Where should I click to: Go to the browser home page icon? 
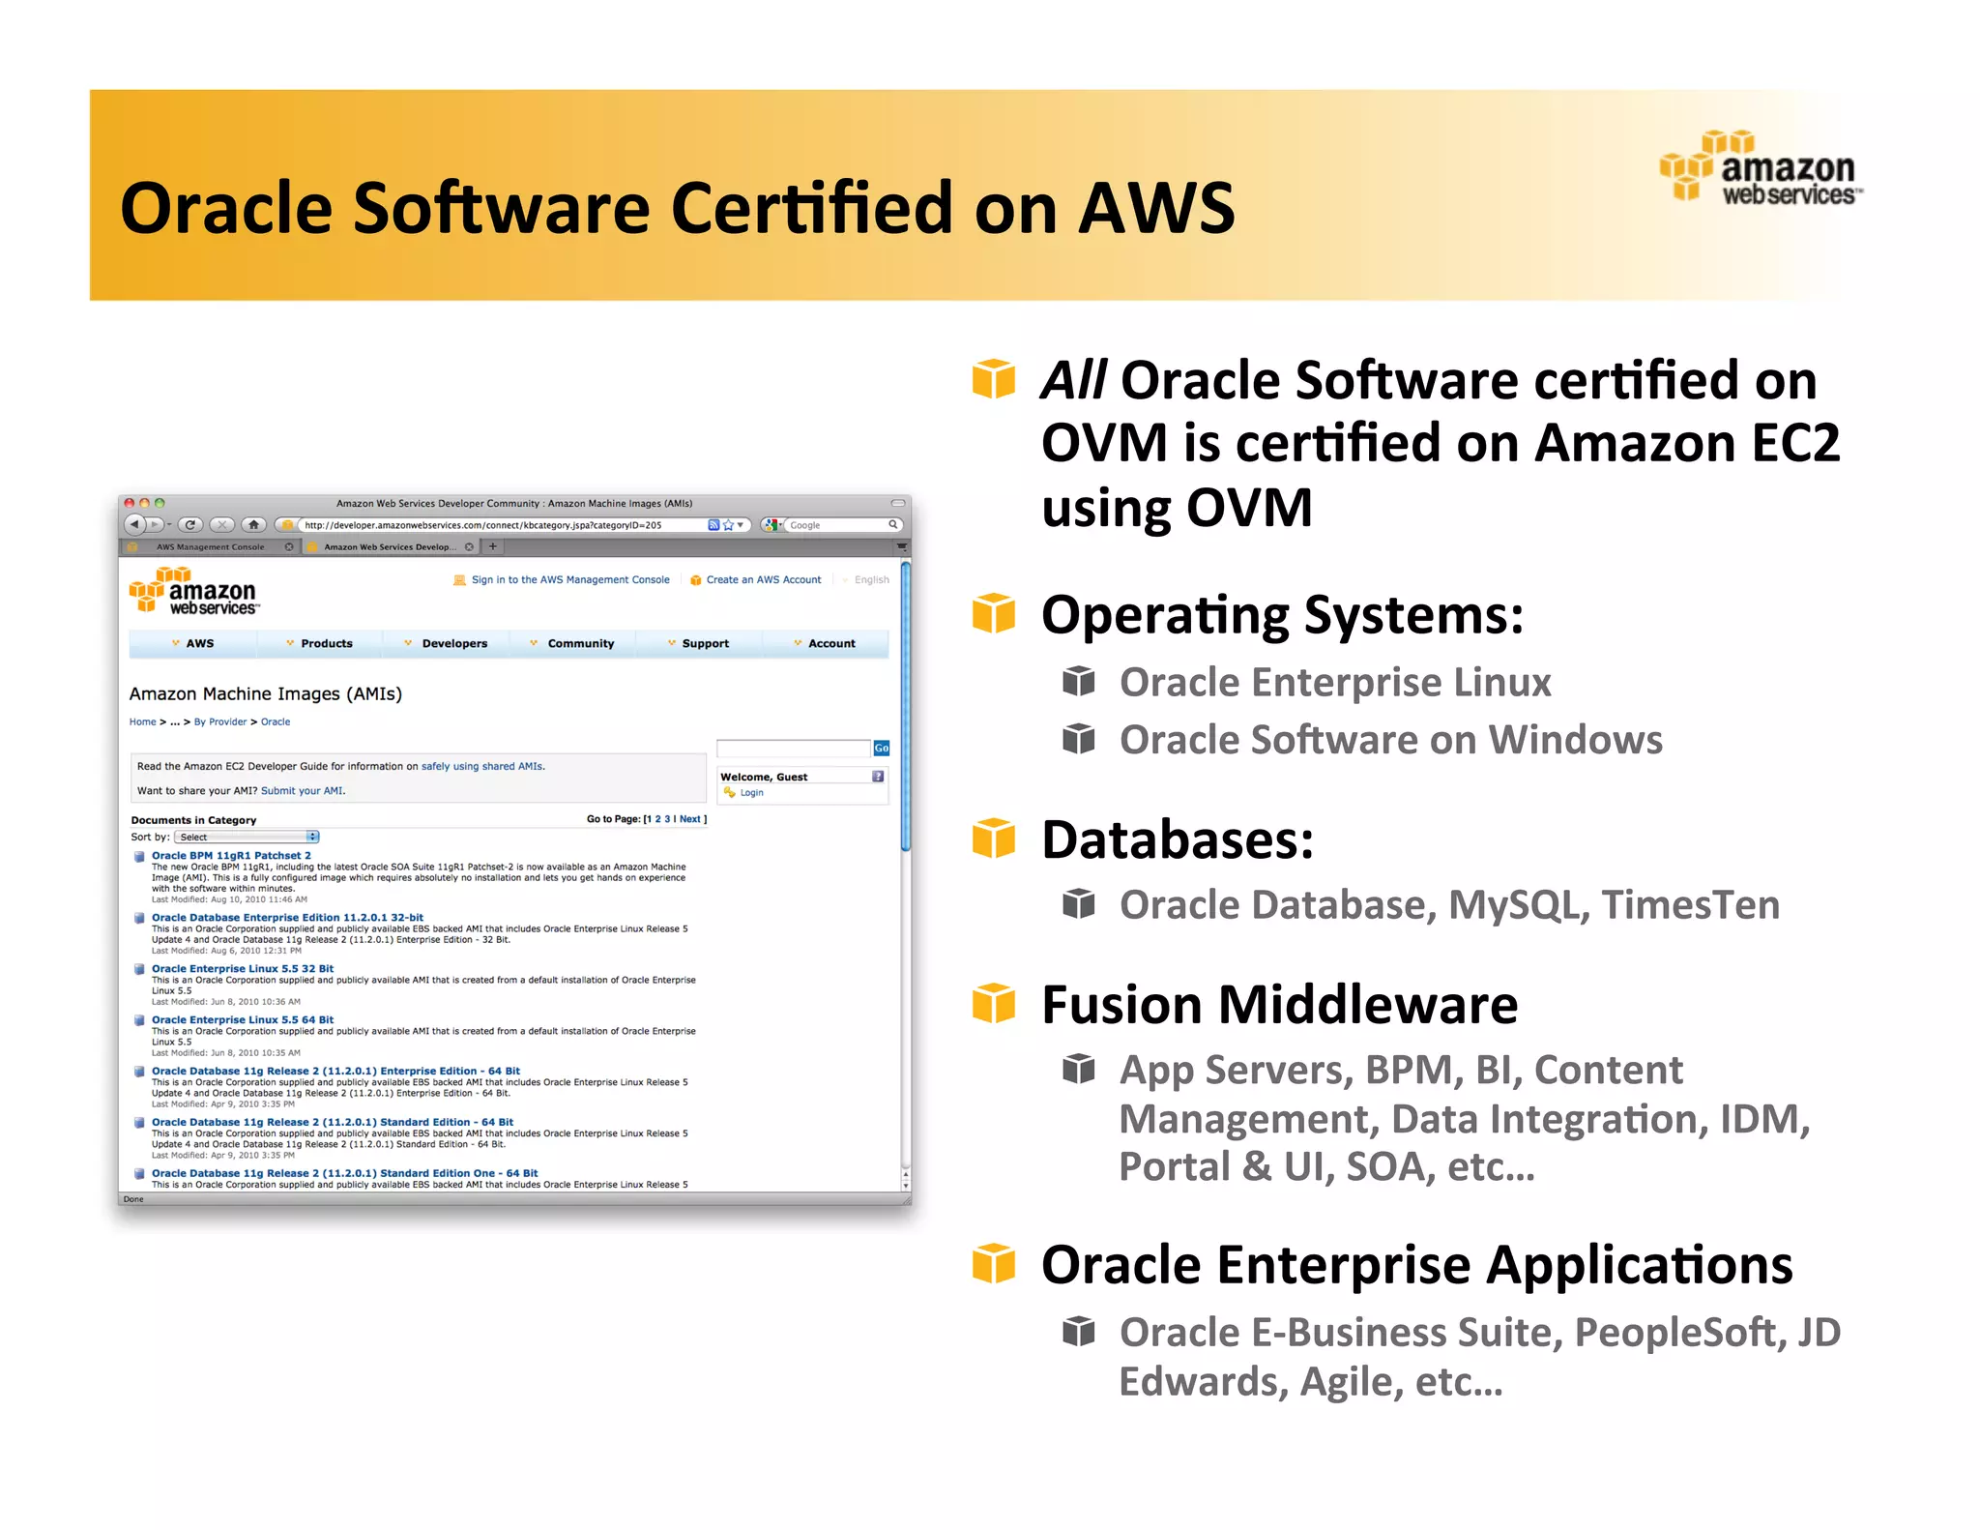pos(253,524)
